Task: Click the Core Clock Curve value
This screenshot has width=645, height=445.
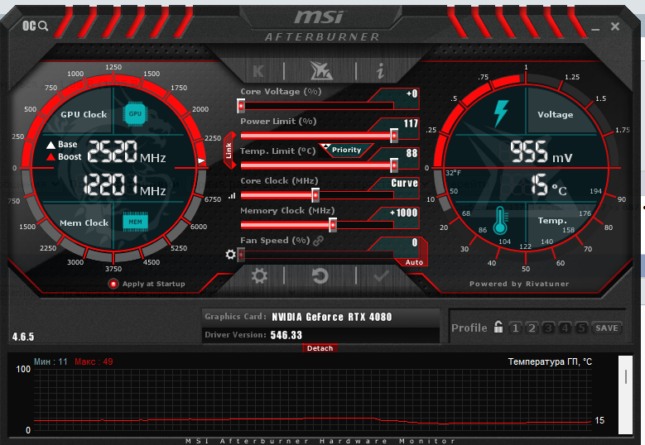Action: tap(404, 184)
